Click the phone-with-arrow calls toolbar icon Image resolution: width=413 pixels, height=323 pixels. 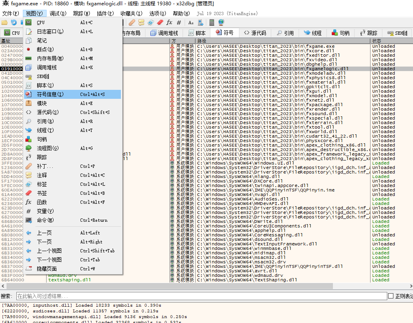pyautogui.click(x=201, y=22)
